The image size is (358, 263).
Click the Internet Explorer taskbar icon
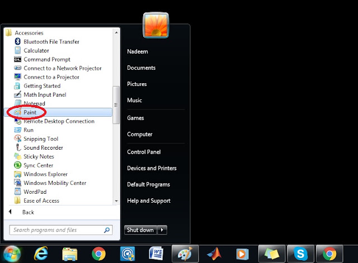pyautogui.click(x=41, y=254)
